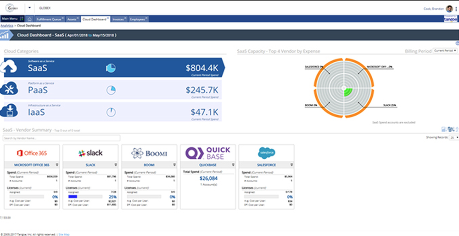Viewport: 459px width, 236px height.
Task: Select the PaaS cloud category row
Action: [113, 90]
